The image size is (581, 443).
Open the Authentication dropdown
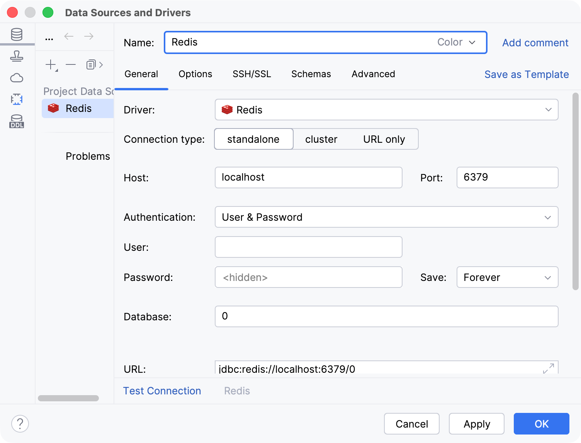tap(386, 217)
